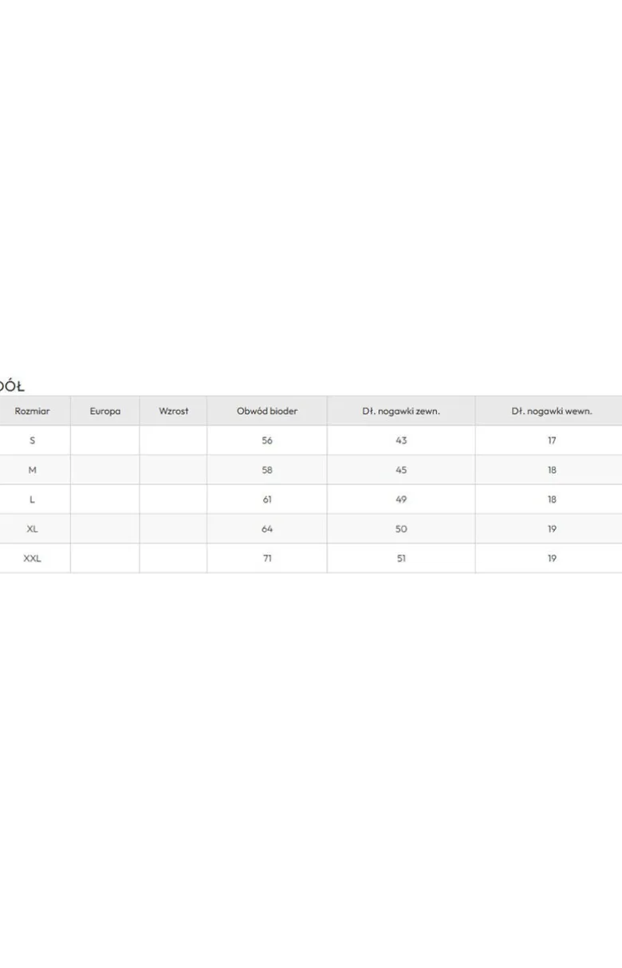The height and width of the screenshot is (968, 622).
Task: Select the XL size row label
Action: pyautogui.click(x=33, y=529)
